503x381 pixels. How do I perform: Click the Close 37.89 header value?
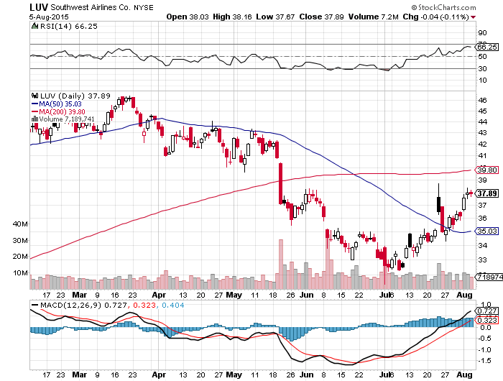point(321,17)
